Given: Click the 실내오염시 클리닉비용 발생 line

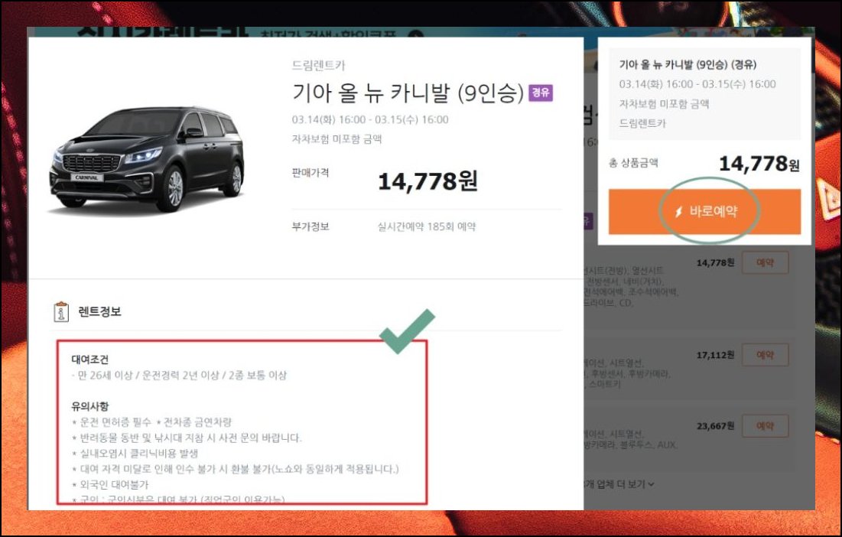Looking at the screenshot, I should click(x=135, y=453).
